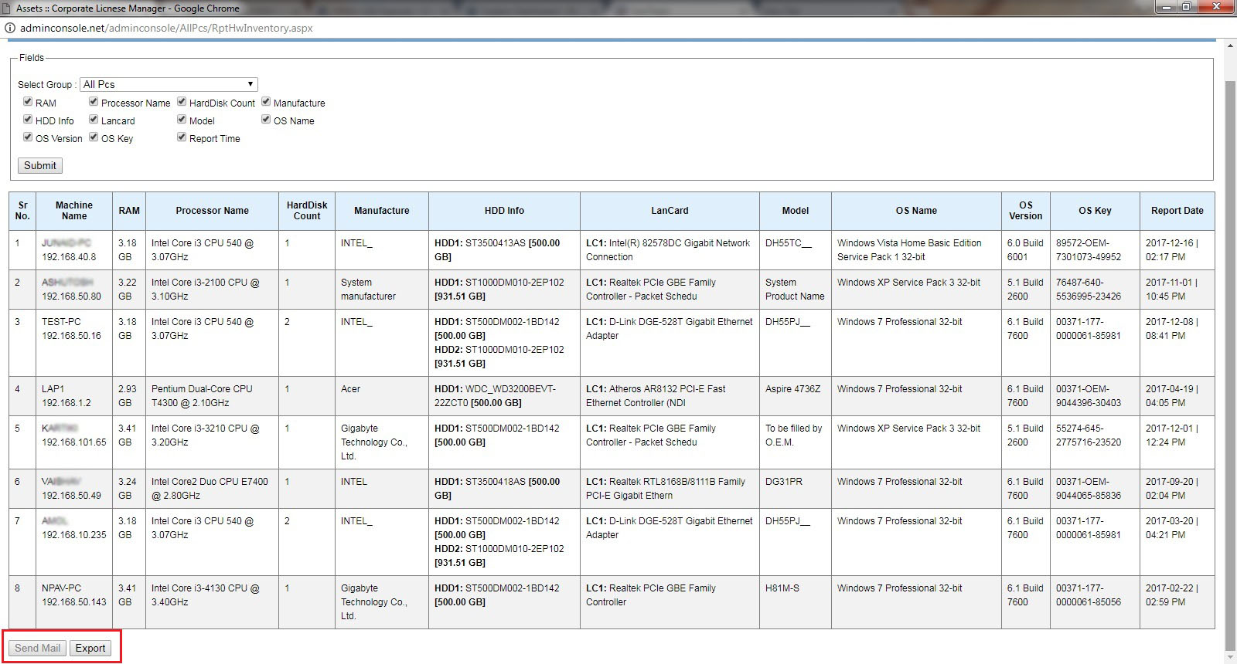1237x664 pixels.
Task: Click the Processor Name column header
Action: [212, 211]
